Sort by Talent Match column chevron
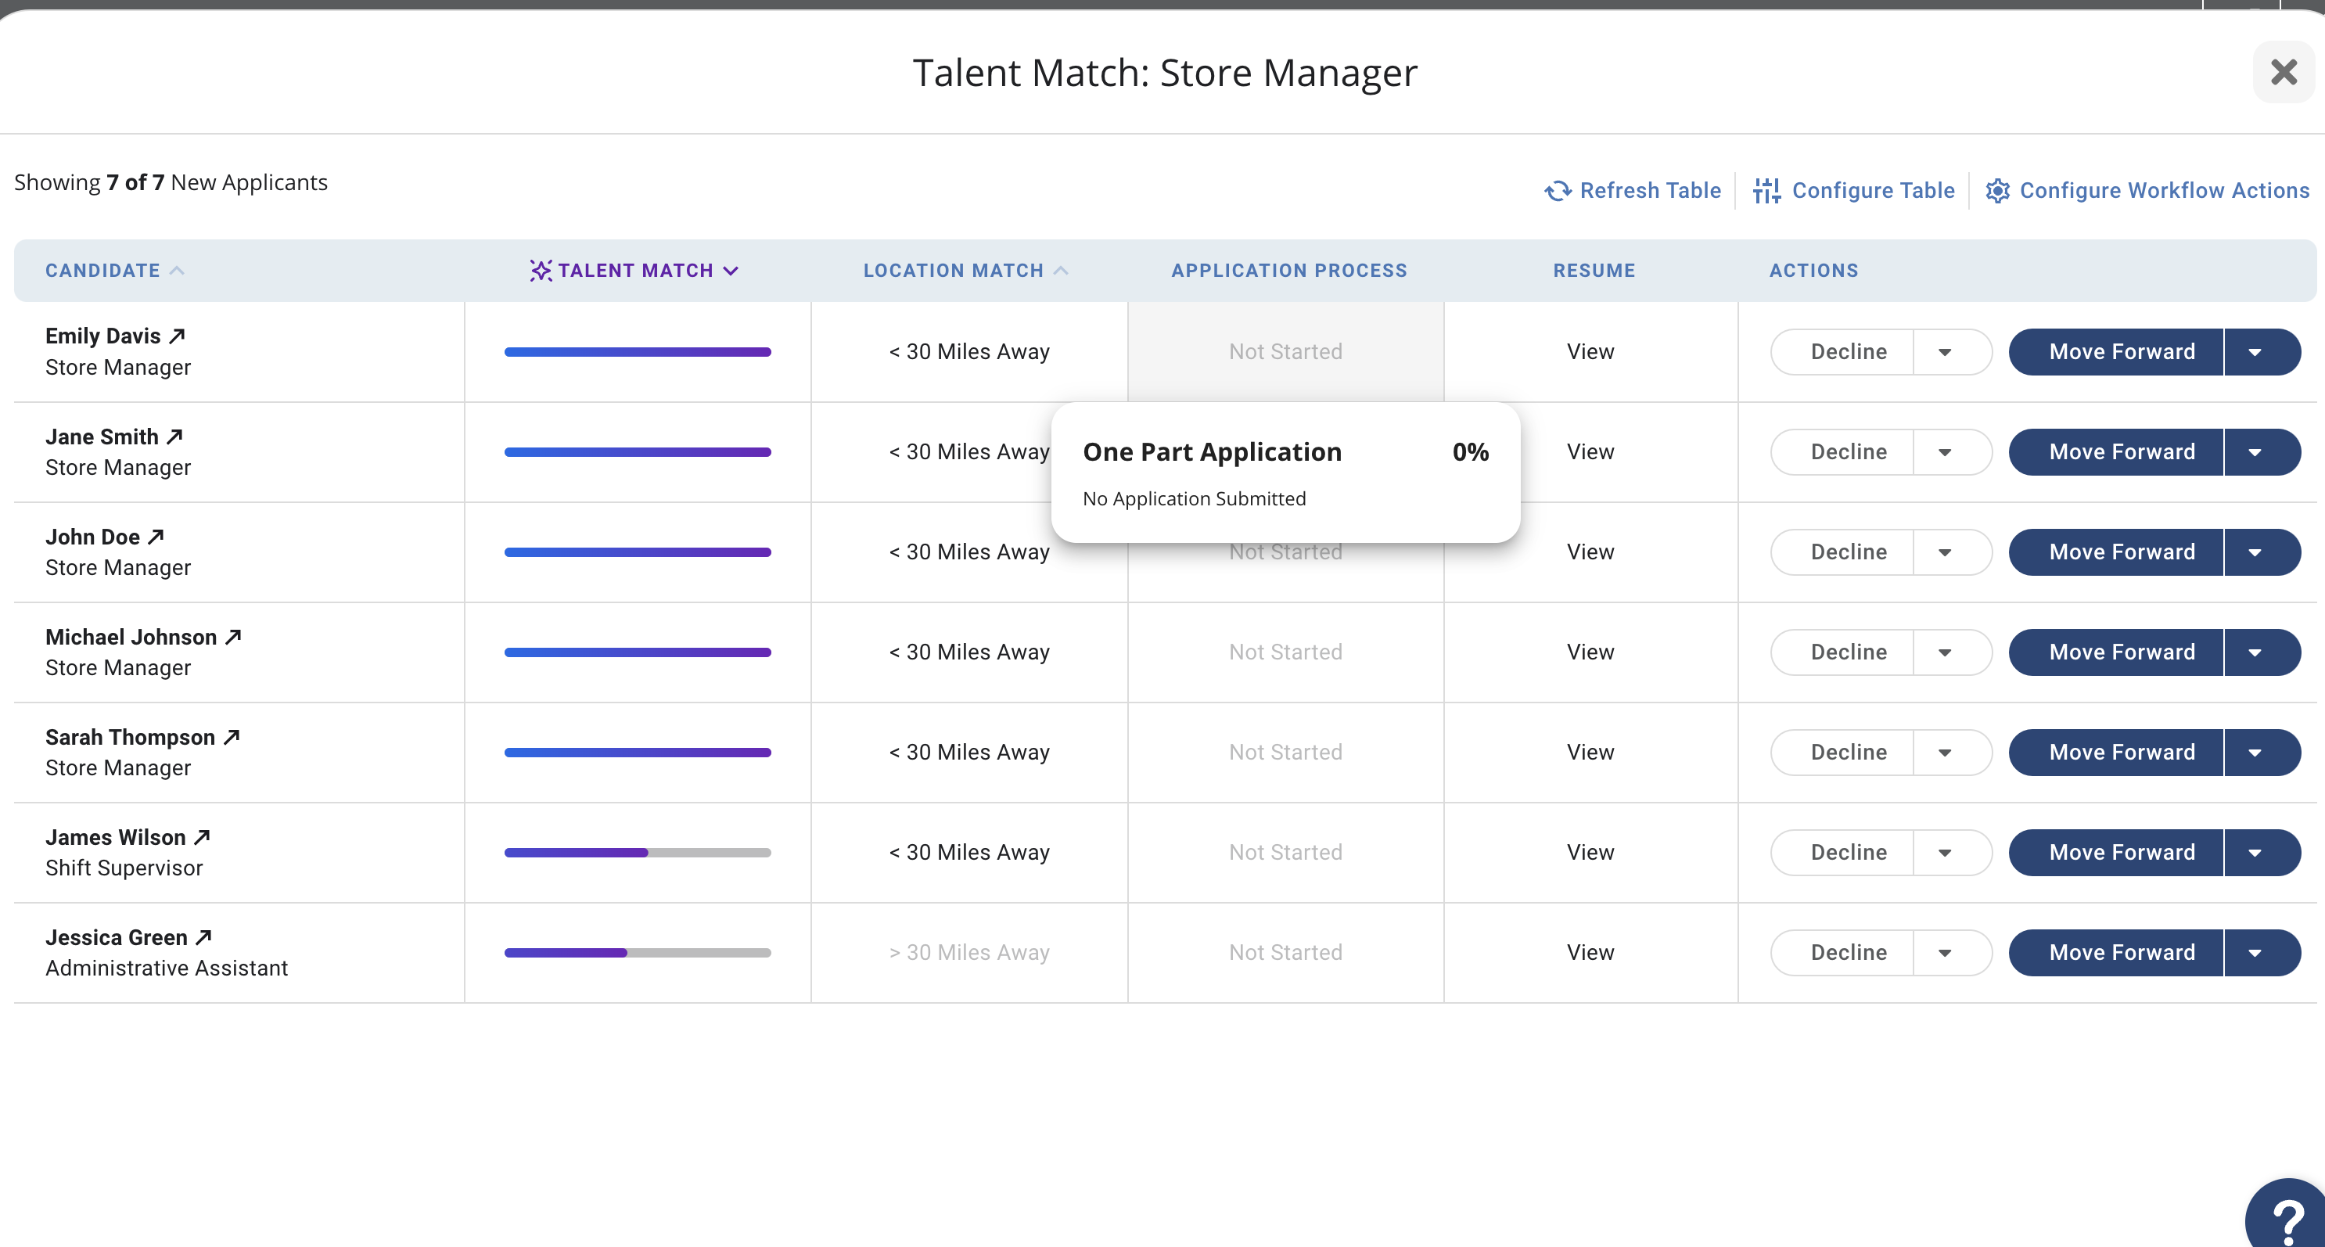Viewport: 2325px width, 1247px height. coord(731,271)
